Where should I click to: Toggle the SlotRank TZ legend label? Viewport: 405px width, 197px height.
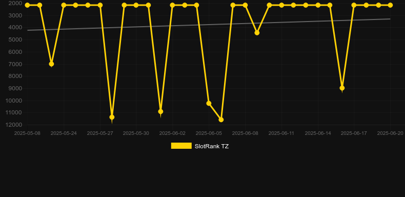click(212, 146)
